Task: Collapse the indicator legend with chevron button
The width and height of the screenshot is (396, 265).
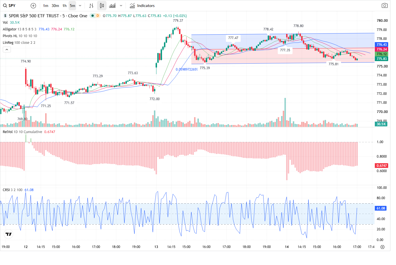Action: (7, 49)
